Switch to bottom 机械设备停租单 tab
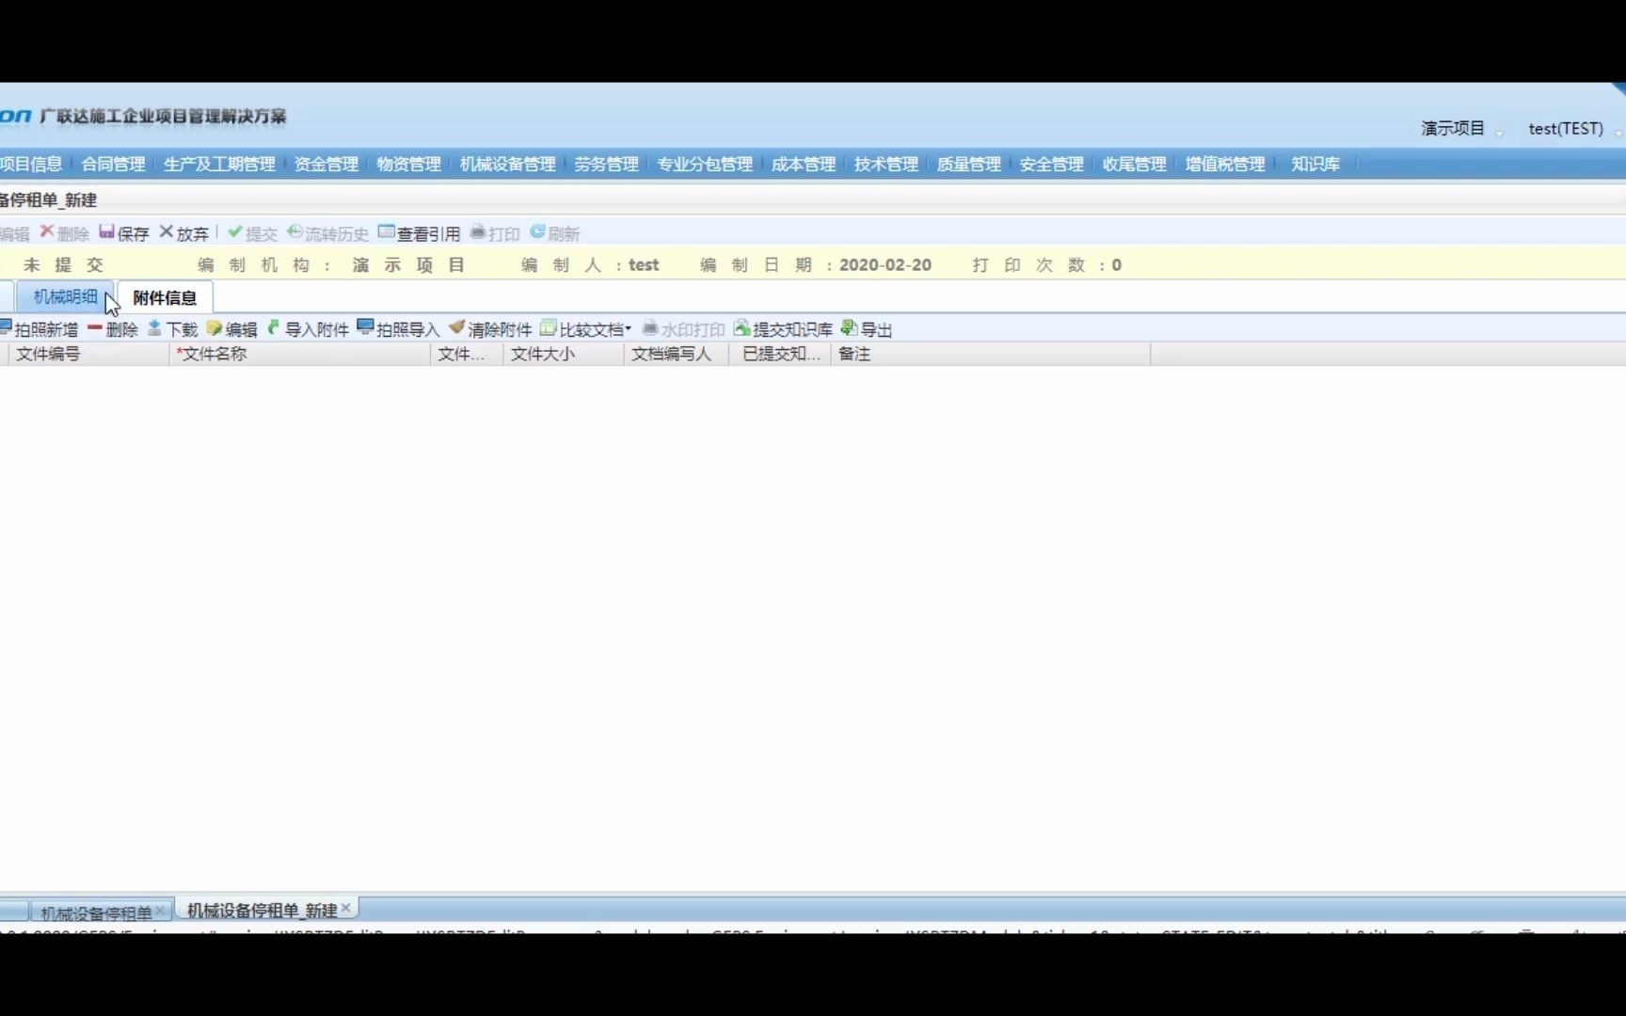 click(96, 913)
